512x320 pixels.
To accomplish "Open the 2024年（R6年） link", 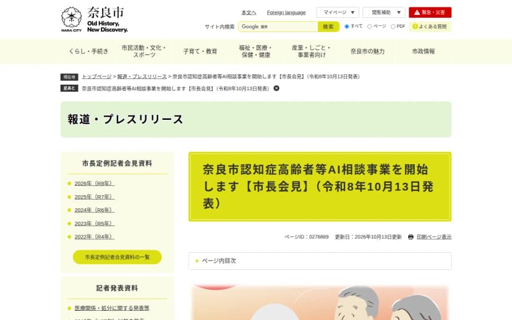I will coord(95,210).
